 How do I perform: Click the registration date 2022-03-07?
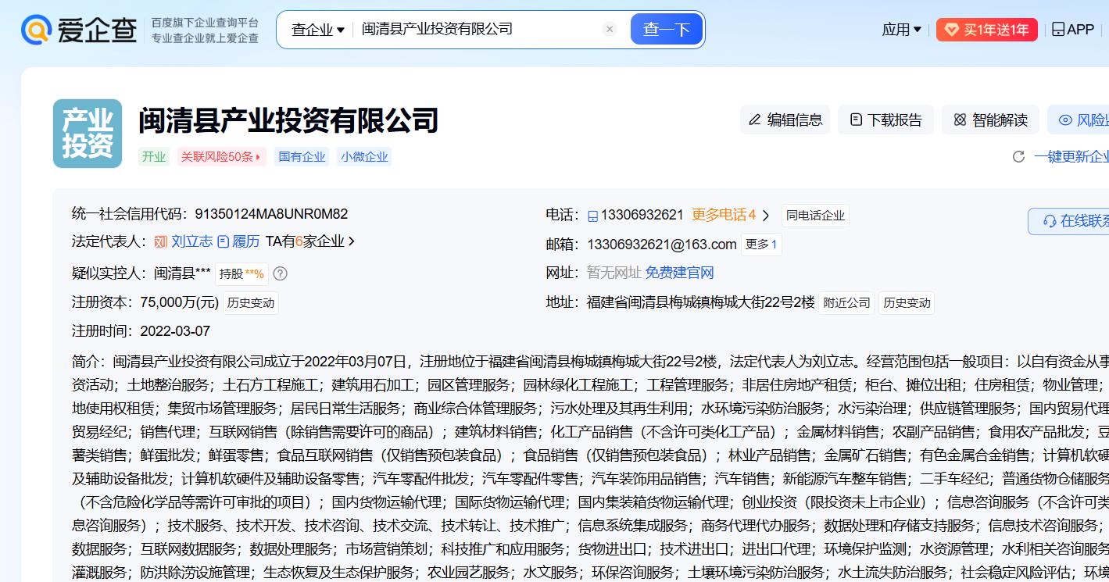[x=175, y=330]
